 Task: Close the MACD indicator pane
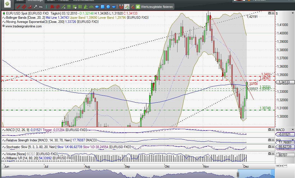click(273, 130)
